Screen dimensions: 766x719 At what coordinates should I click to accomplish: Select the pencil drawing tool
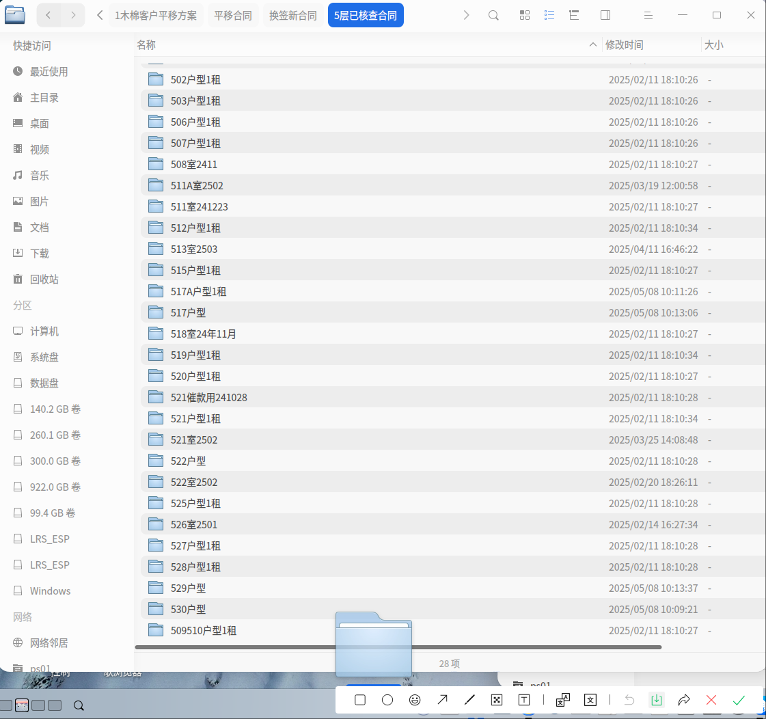pyautogui.click(x=469, y=700)
